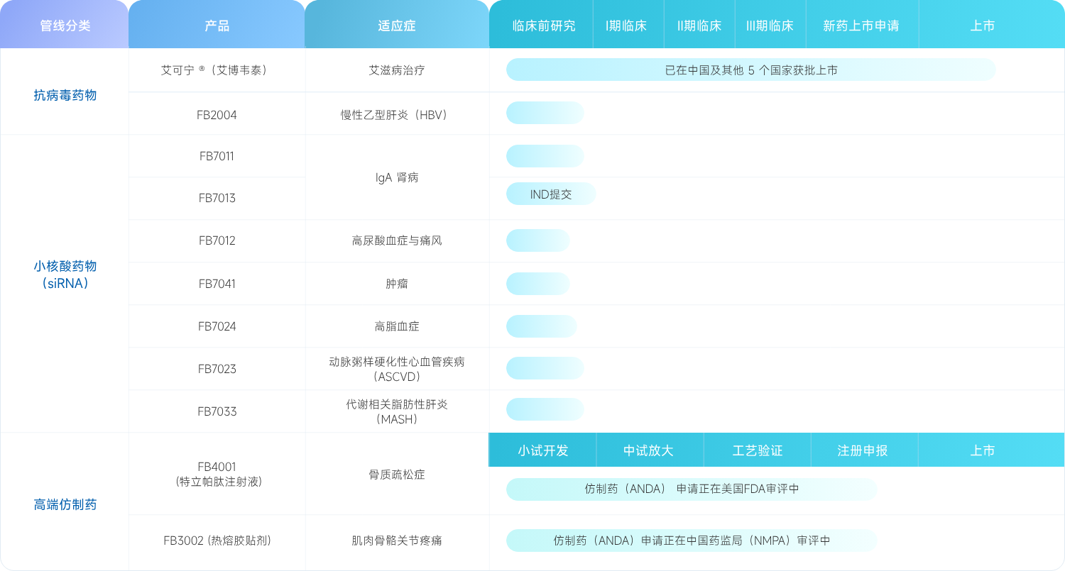This screenshot has height=571, width=1065.
Task: Select the III期临床 stage header
Action: point(770,26)
